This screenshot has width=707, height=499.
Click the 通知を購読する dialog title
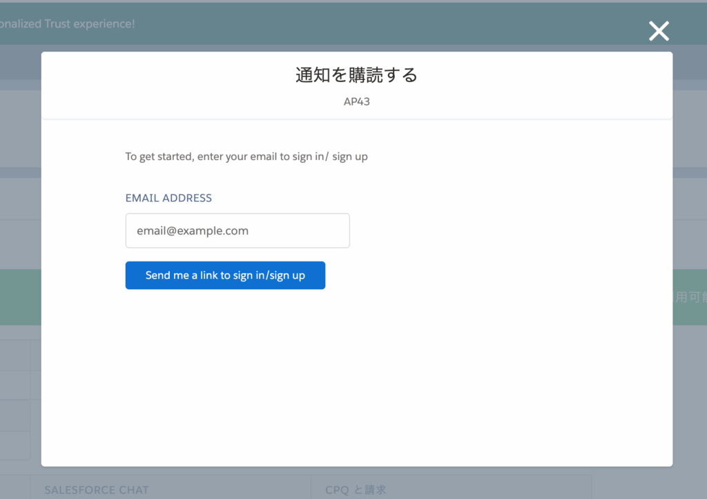[x=356, y=75]
